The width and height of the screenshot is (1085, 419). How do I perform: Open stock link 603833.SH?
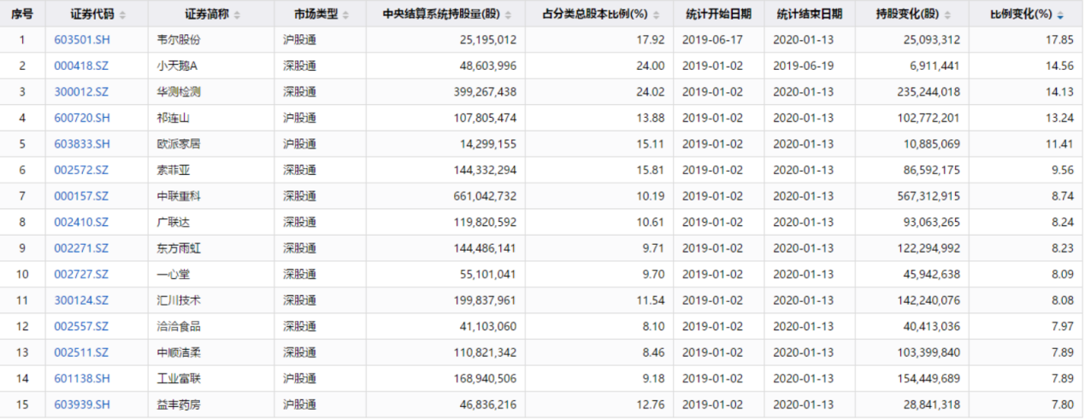[x=82, y=144]
